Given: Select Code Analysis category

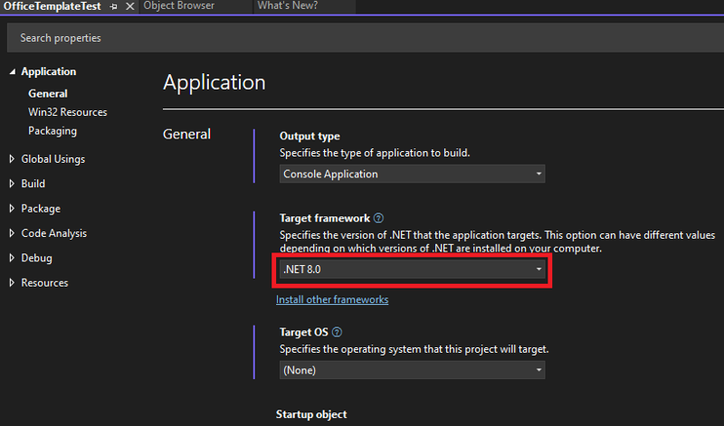Looking at the screenshot, I should [x=54, y=233].
